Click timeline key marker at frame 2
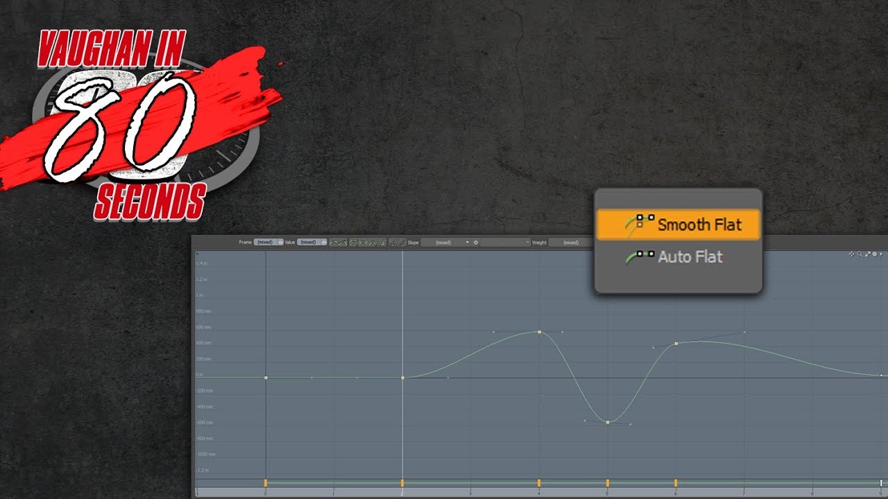 click(x=402, y=482)
